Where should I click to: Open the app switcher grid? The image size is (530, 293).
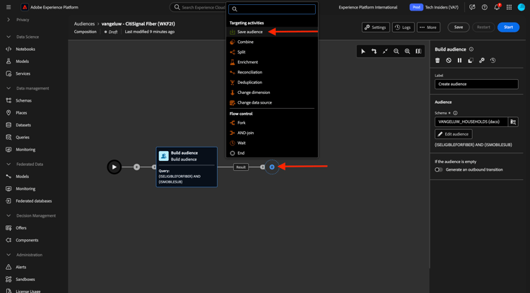coord(509,7)
